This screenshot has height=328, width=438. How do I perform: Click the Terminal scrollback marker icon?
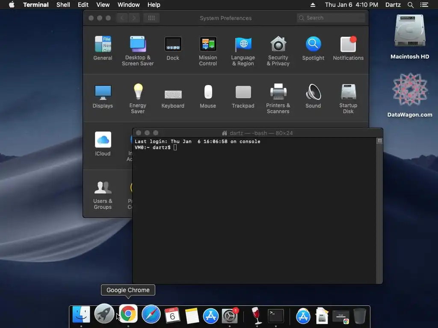tap(380, 141)
